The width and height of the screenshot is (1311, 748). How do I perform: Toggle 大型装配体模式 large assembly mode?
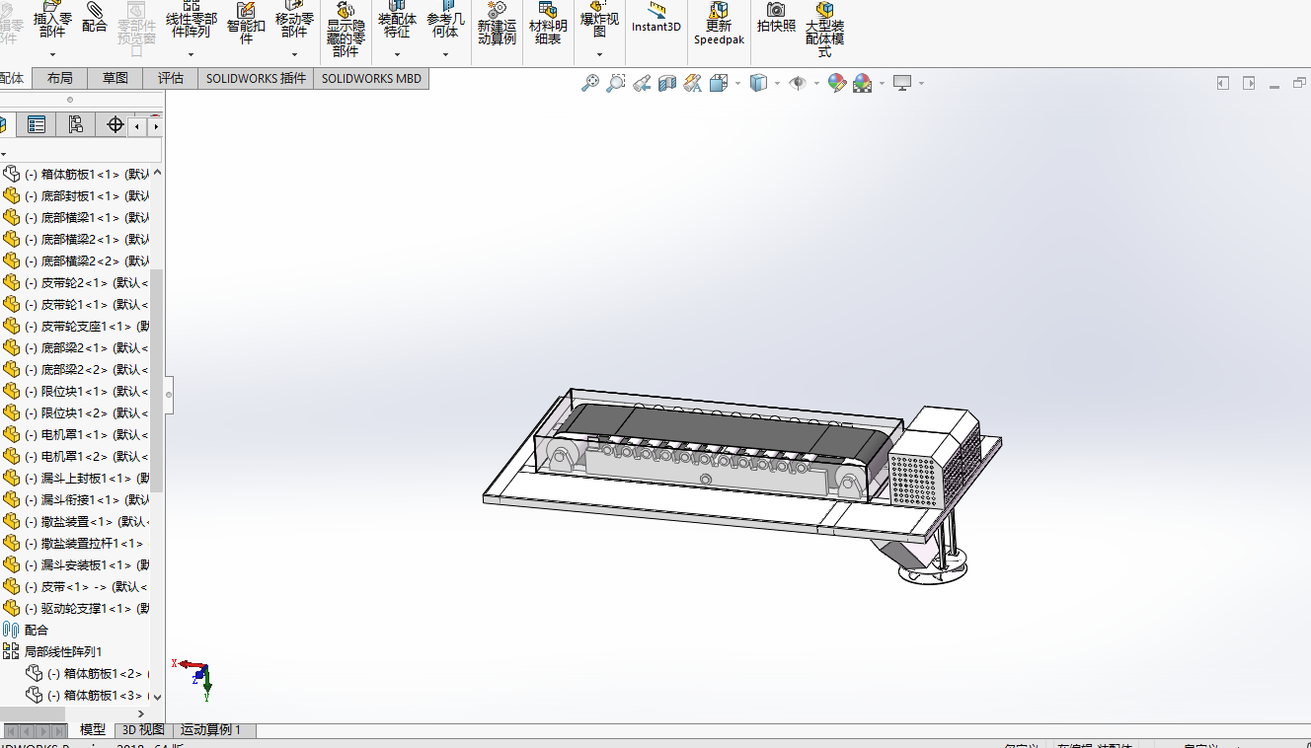coord(824,30)
